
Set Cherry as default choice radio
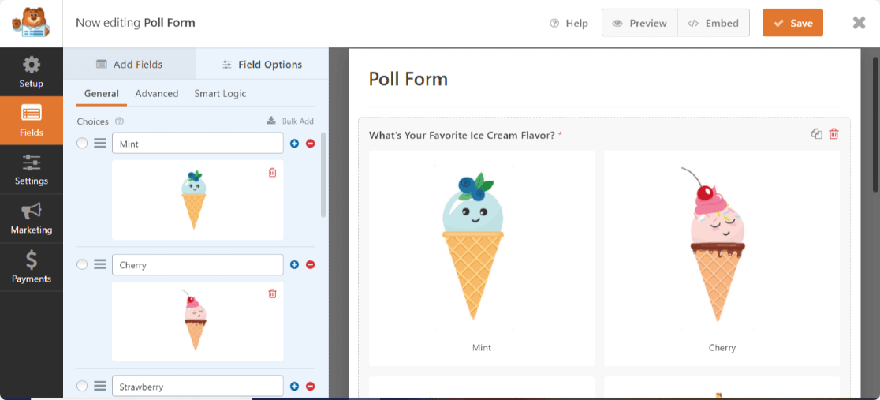82,264
